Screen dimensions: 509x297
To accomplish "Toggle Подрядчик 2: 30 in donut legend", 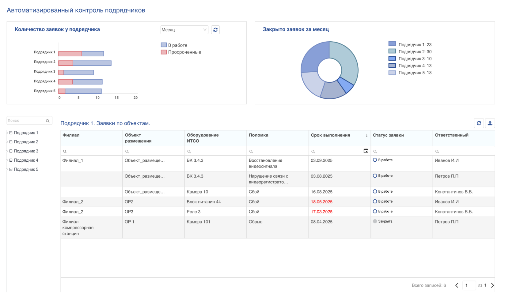I will click(x=411, y=52).
